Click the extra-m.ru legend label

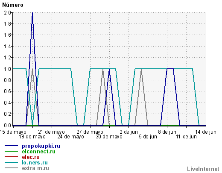tap(35, 168)
